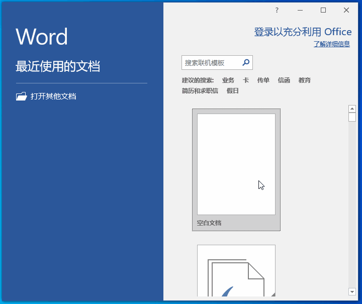Focus the 搜索联机模板 search box

211,63
